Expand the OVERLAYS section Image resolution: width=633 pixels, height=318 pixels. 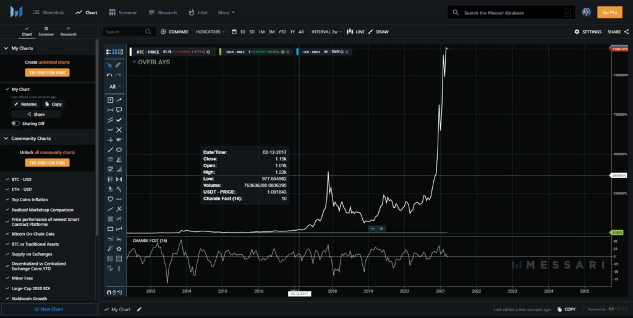[x=151, y=62]
